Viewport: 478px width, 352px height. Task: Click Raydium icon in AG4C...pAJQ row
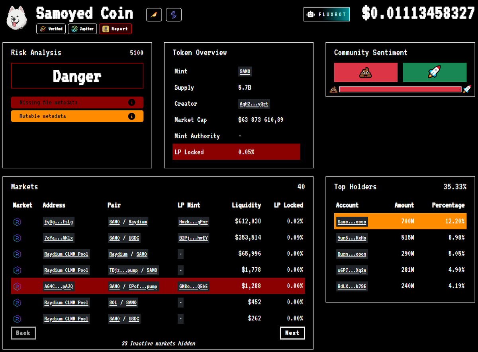pyautogui.click(x=17, y=286)
